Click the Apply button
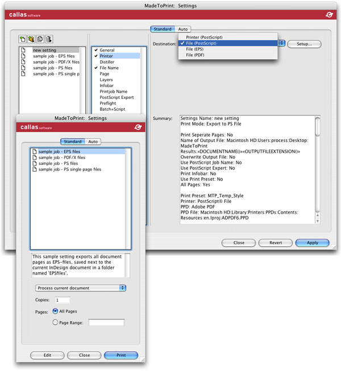Screen dimensions: 341x371 (313, 243)
